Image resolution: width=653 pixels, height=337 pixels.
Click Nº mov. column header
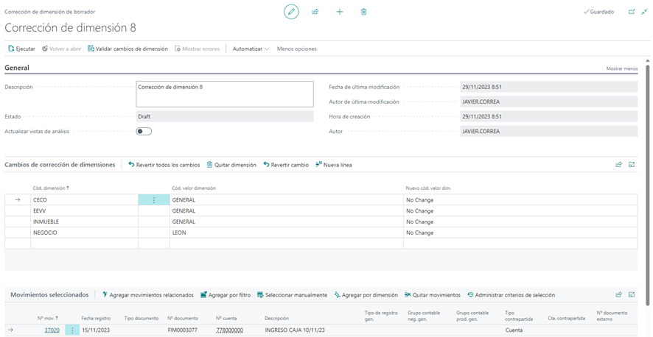tap(48, 319)
